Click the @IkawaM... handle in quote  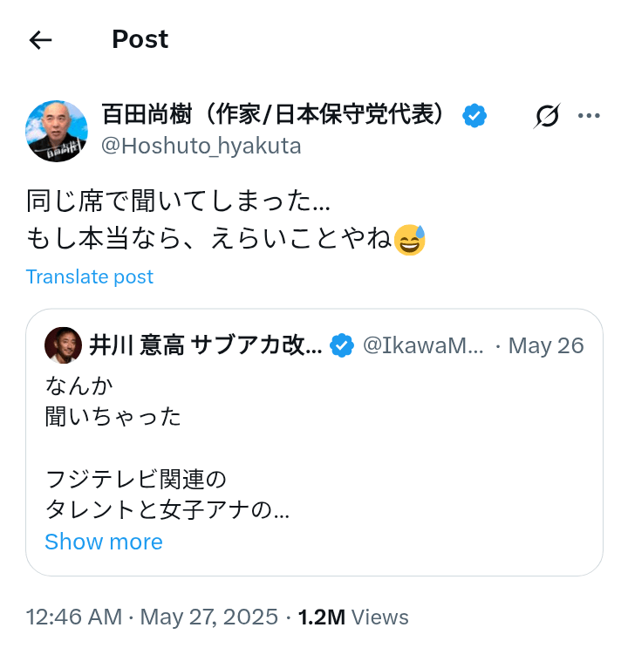click(x=422, y=345)
